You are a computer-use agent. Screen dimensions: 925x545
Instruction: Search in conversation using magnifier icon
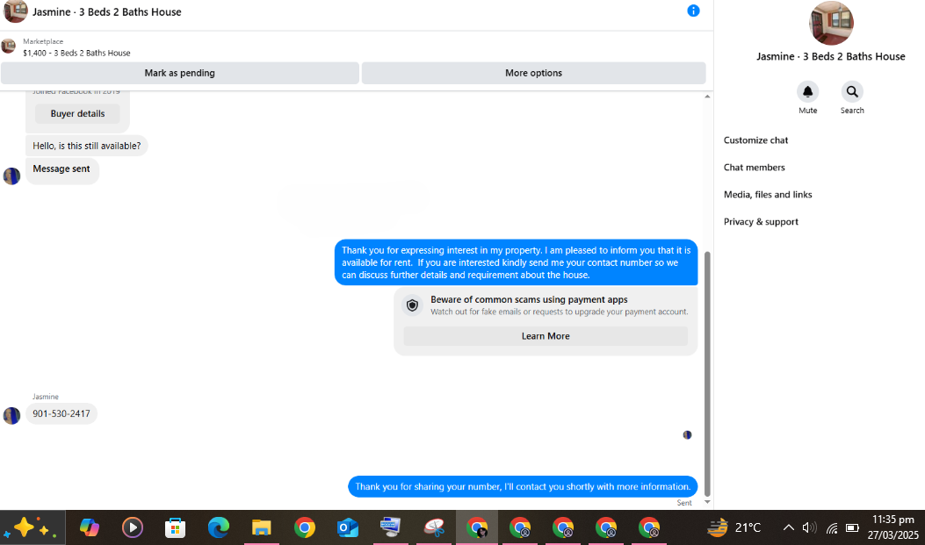point(852,92)
